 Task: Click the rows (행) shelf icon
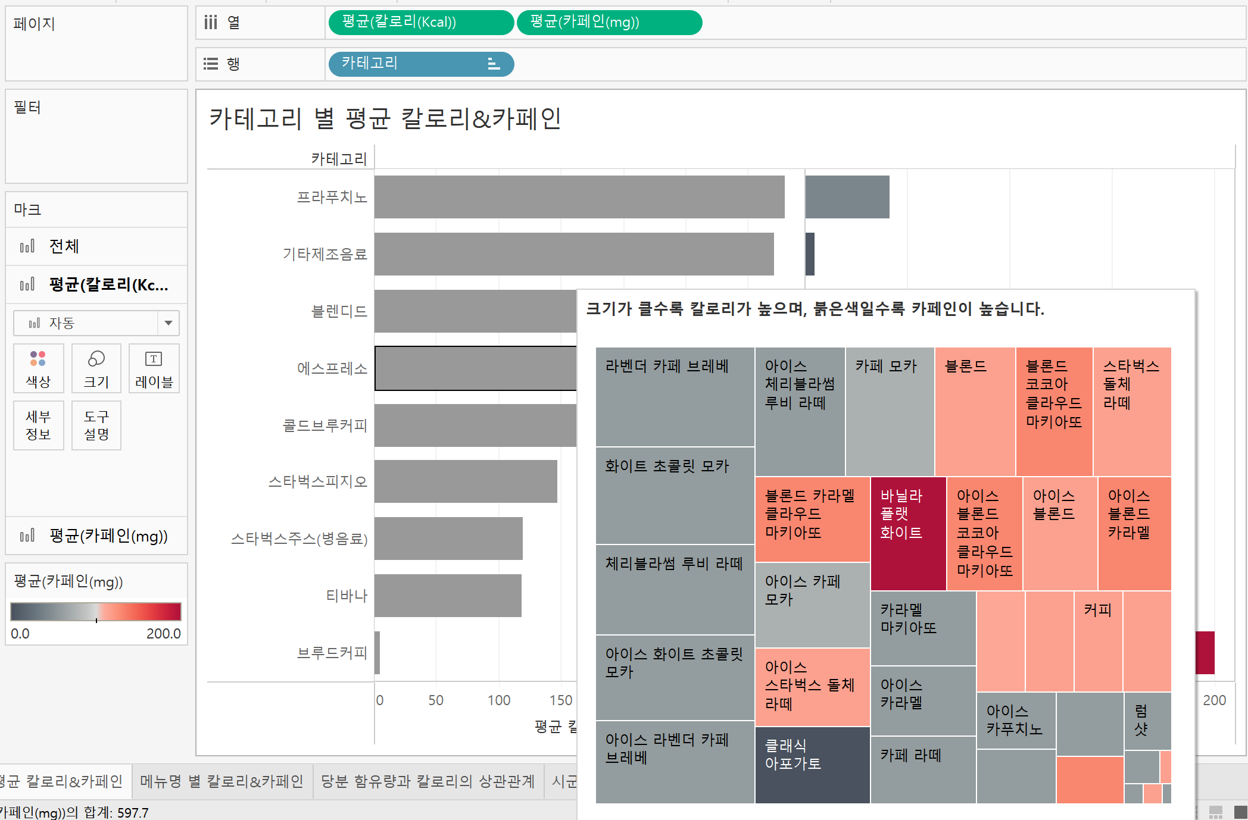click(211, 64)
